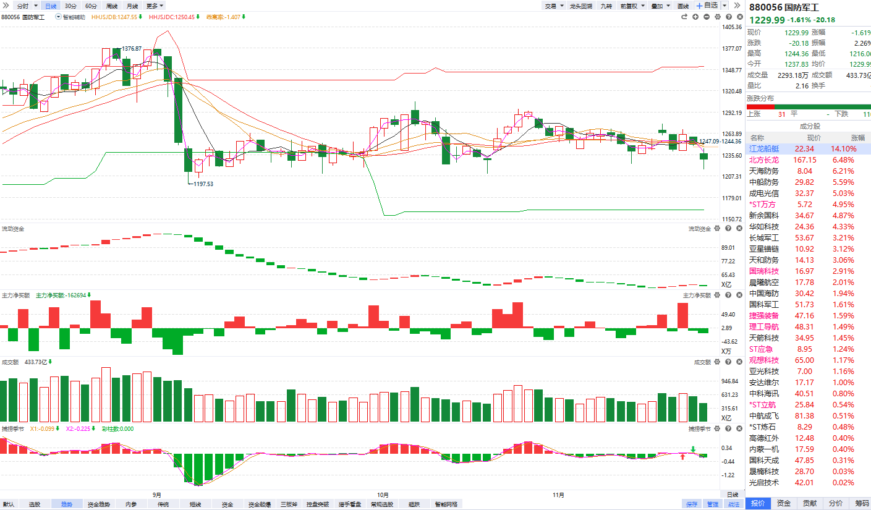The height and width of the screenshot is (510, 871).
Task: Select the 趋势 bottom tab
Action: pyautogui.click(x=67, y=504)
